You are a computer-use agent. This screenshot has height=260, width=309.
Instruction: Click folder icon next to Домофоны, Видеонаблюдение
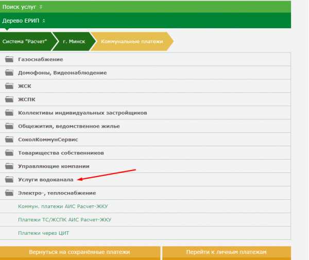9,73
